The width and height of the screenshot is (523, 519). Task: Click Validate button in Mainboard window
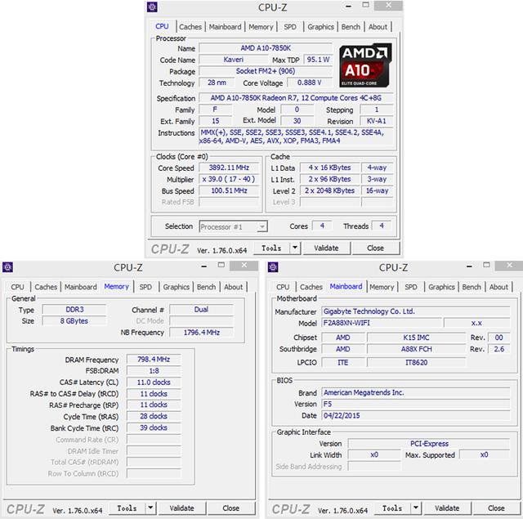click(447, 508)
